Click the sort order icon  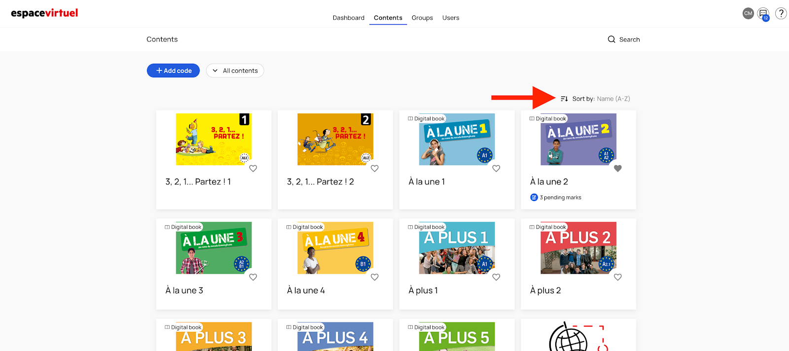tap(564, 99)
